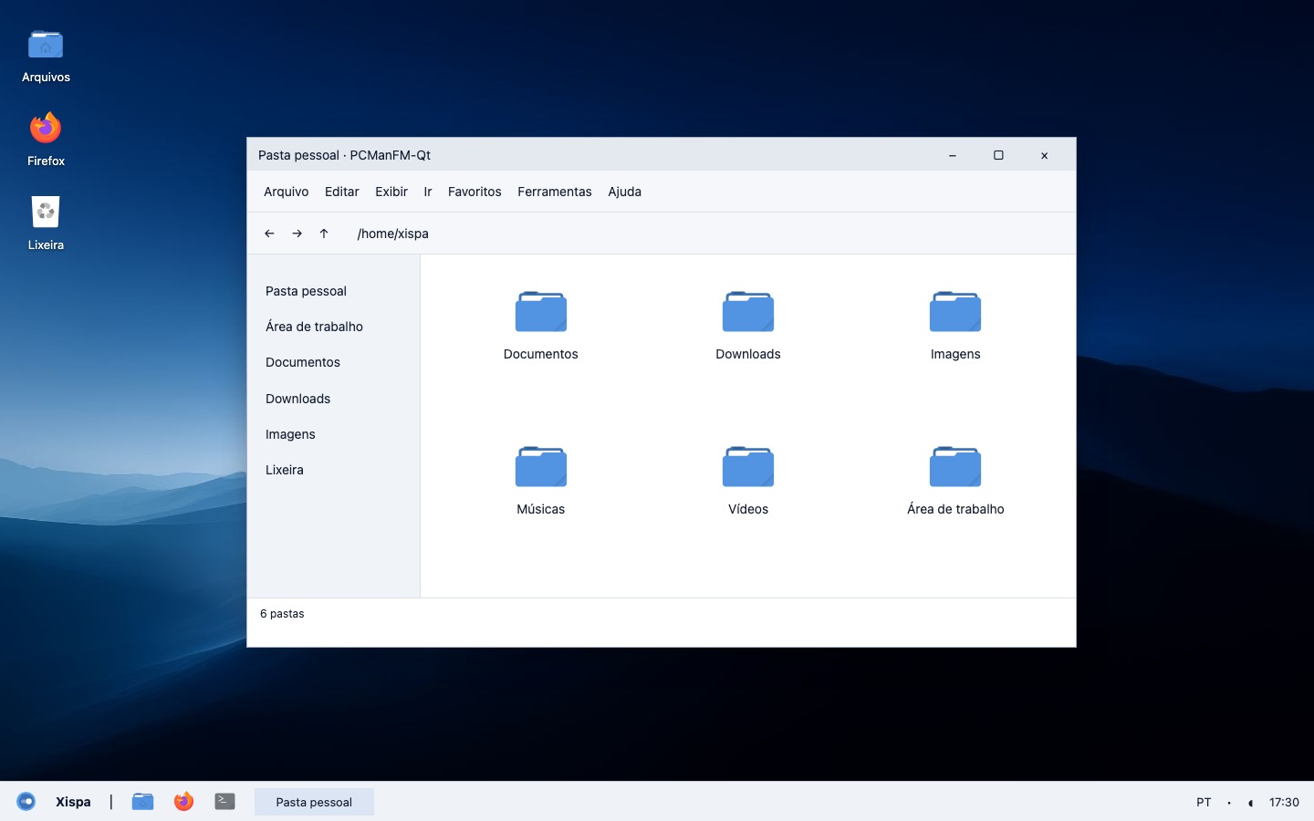Select the Músicas folder icon
The width and height of the screenshot is (1314, 821).
tap(541, 466)
